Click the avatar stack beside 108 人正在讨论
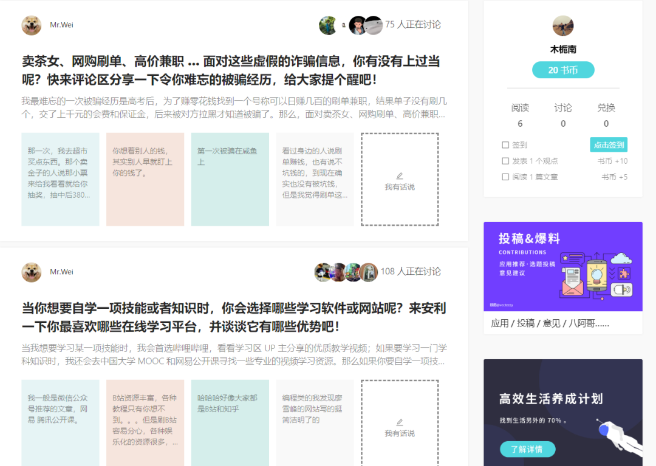Viewport: 656px width, 466px height. [x=346, y=271]
